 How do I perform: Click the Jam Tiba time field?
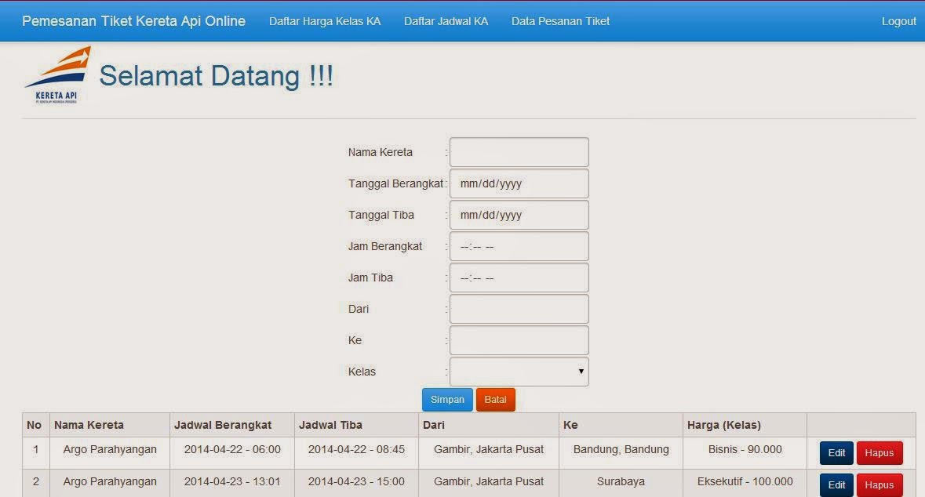coord(518,277)
